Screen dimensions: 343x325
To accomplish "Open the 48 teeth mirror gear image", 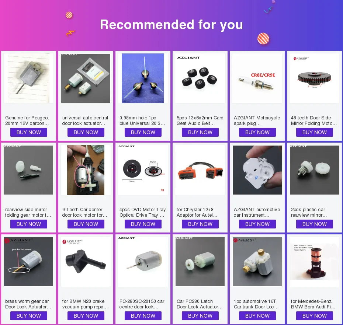I will click(x=314, y=78).
